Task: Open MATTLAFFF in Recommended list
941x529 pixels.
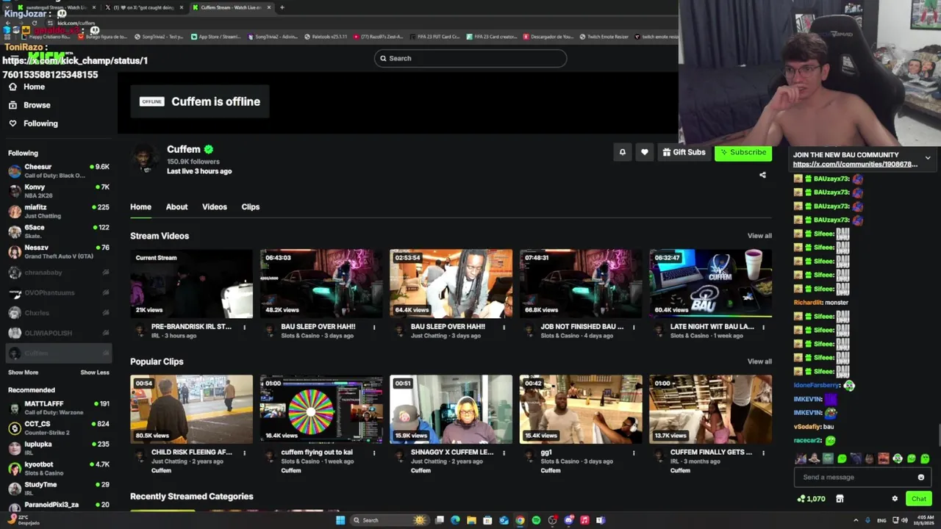Action: [x=58, y=408]
